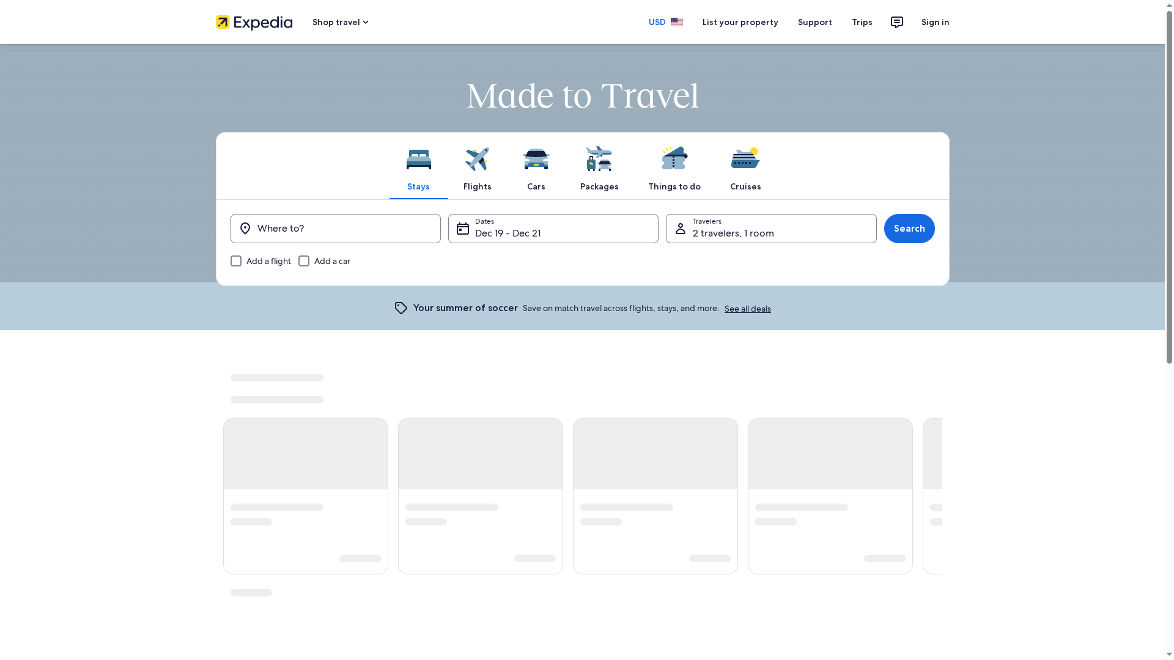Check the Add a car option
Viewport: 1174px width, 660px height.
click(x=304, y=261)
